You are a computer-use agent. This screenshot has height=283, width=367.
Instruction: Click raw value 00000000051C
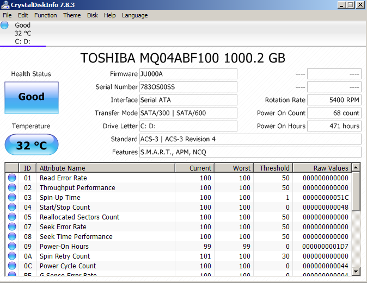coord(326,198)
